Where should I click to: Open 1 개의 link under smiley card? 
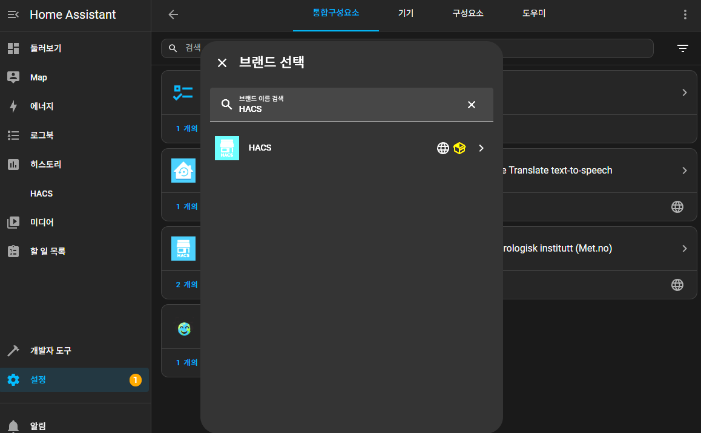tap(187, 362)
